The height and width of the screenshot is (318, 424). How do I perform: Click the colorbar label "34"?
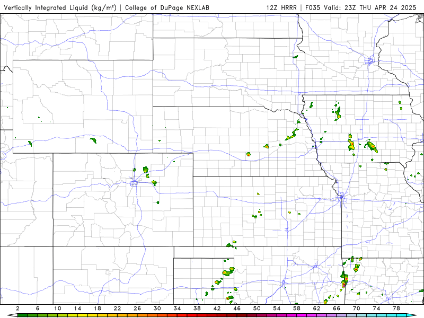(177, 308)
